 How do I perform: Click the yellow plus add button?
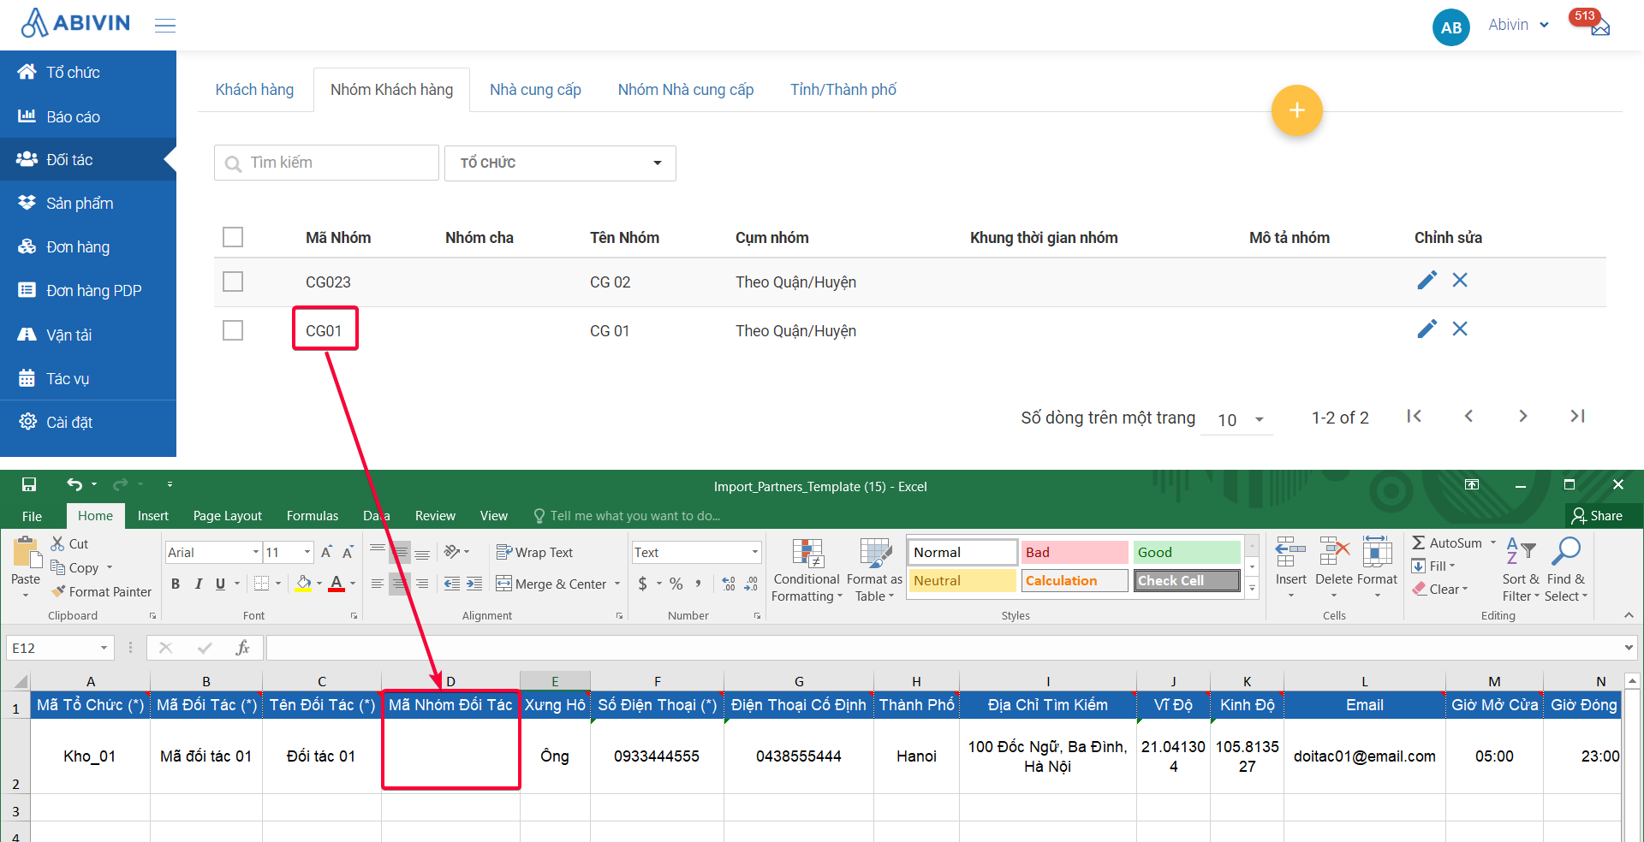pyautogui.click(x=1296, y=110)
